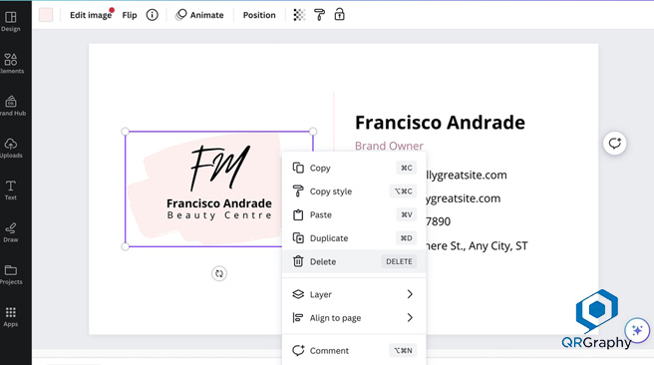Click the copy style paint roller icon

coord(319,15)
